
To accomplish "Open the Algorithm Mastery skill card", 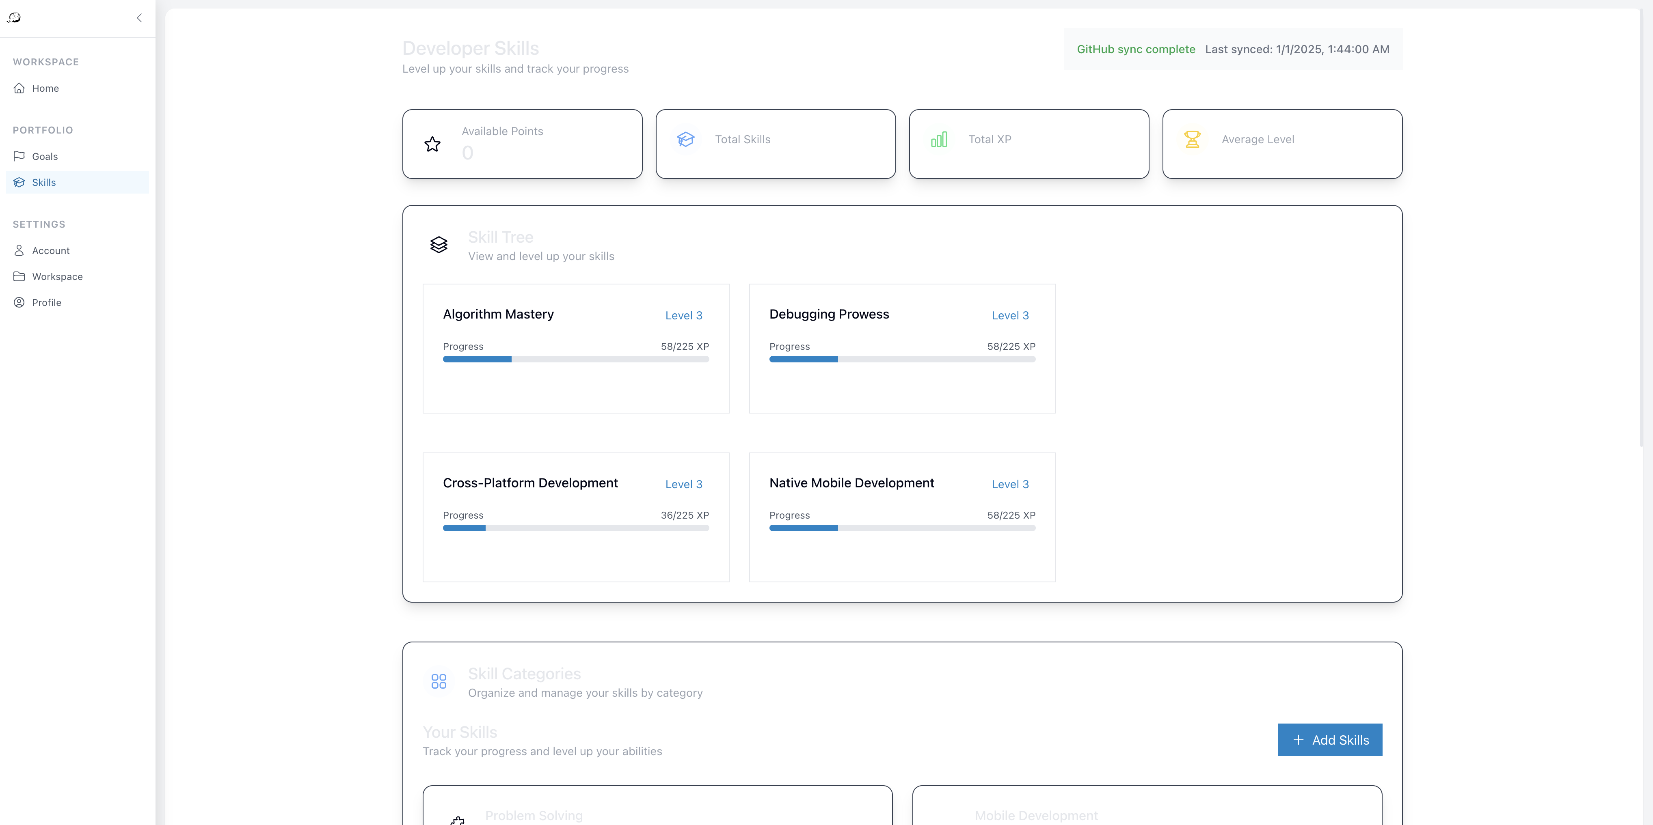I will coord(576,348).
